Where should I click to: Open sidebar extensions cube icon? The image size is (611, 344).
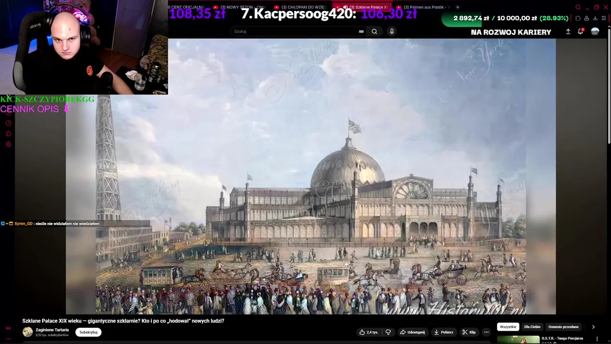tap(8, 134)
